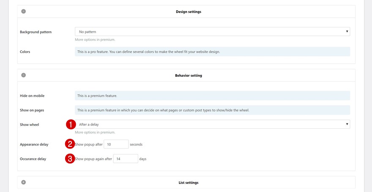The image size is (372, 192).
Task: Collapse the Design settings panel minus icon
Action: (24, 11)
